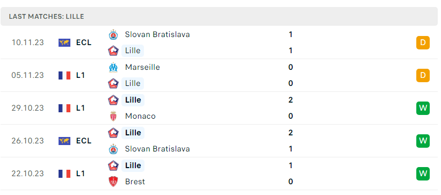
Task: Open the Monaco team link
Action: tap(140, 116)
